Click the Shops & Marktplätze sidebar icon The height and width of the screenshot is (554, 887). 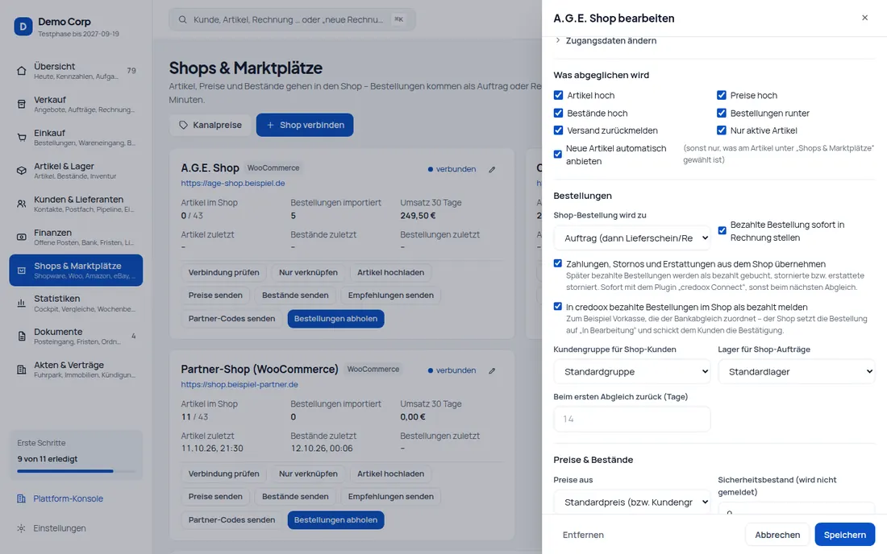pyautogui.click(x=22, y=271)
